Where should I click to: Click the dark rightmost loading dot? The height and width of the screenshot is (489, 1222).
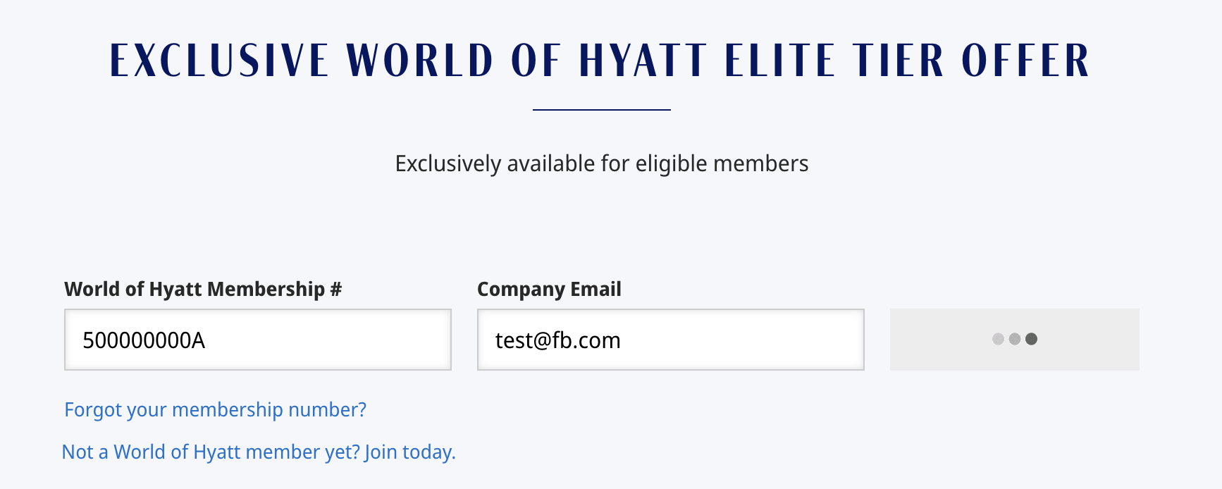click(x=1031, y=339)
